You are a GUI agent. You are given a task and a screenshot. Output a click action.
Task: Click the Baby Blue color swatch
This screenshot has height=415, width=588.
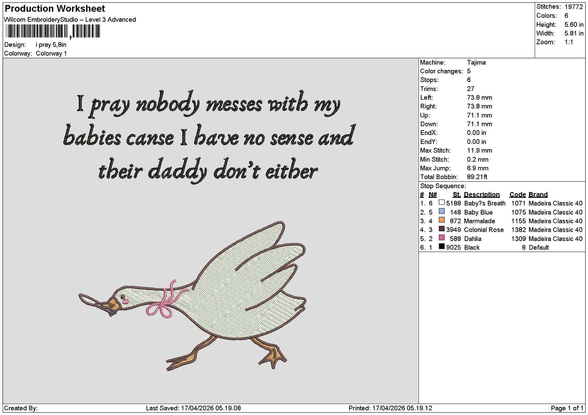[x=442, y=211]
